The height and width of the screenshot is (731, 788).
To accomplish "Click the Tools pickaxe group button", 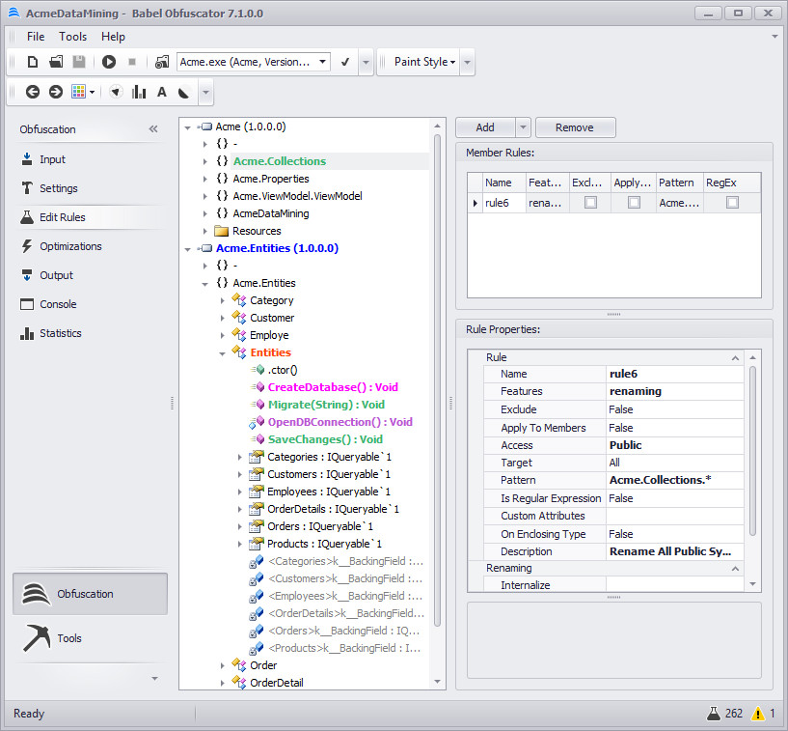I will click(x=90, y=638).
